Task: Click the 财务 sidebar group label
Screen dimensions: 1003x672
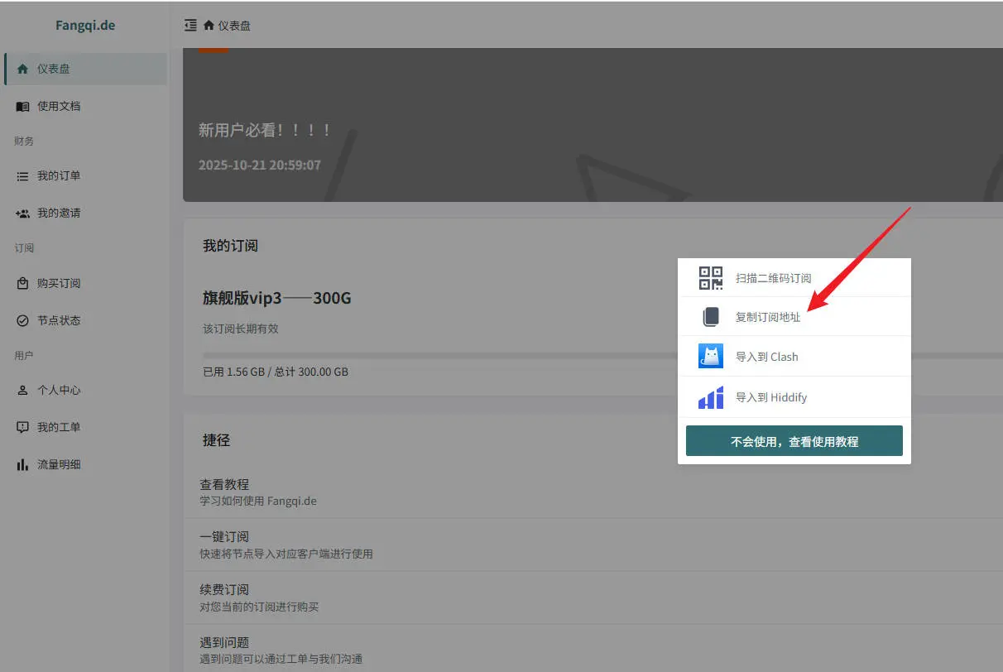Action: click(24, 142)
